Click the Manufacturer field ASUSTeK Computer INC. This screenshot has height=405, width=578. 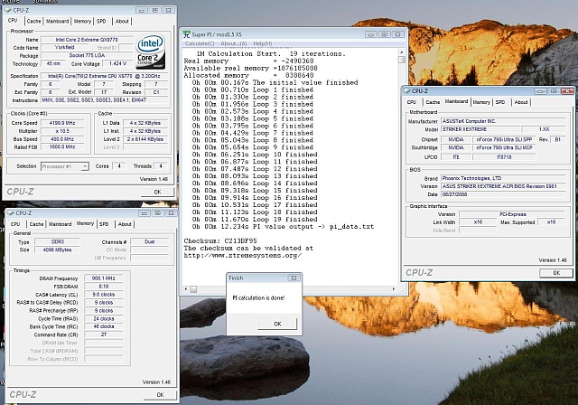(x=503, y=121)
